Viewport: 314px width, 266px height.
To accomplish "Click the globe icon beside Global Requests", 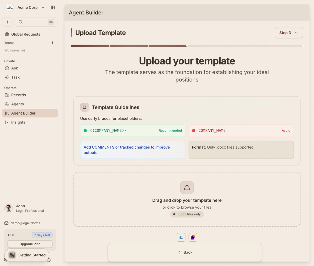I will 7,34.
